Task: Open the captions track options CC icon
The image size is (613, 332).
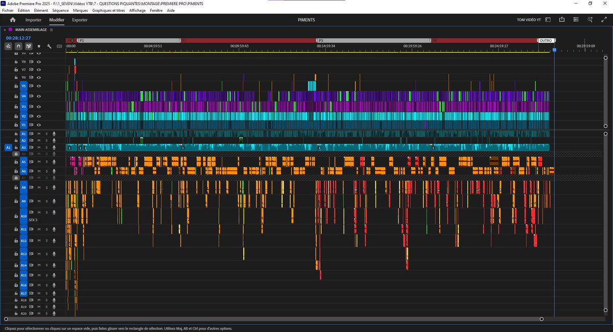Action: point(59,46)
